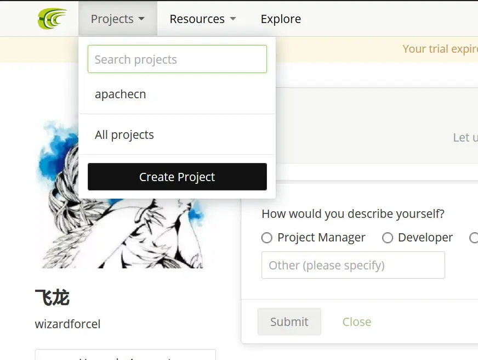Select the Project Manager radio option
The image size is (478, 360).
267,238
